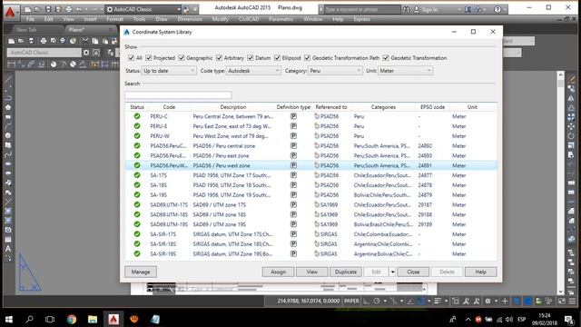Sort by the Code column header
The image size is (581, 327).
[x=169, y=107]
